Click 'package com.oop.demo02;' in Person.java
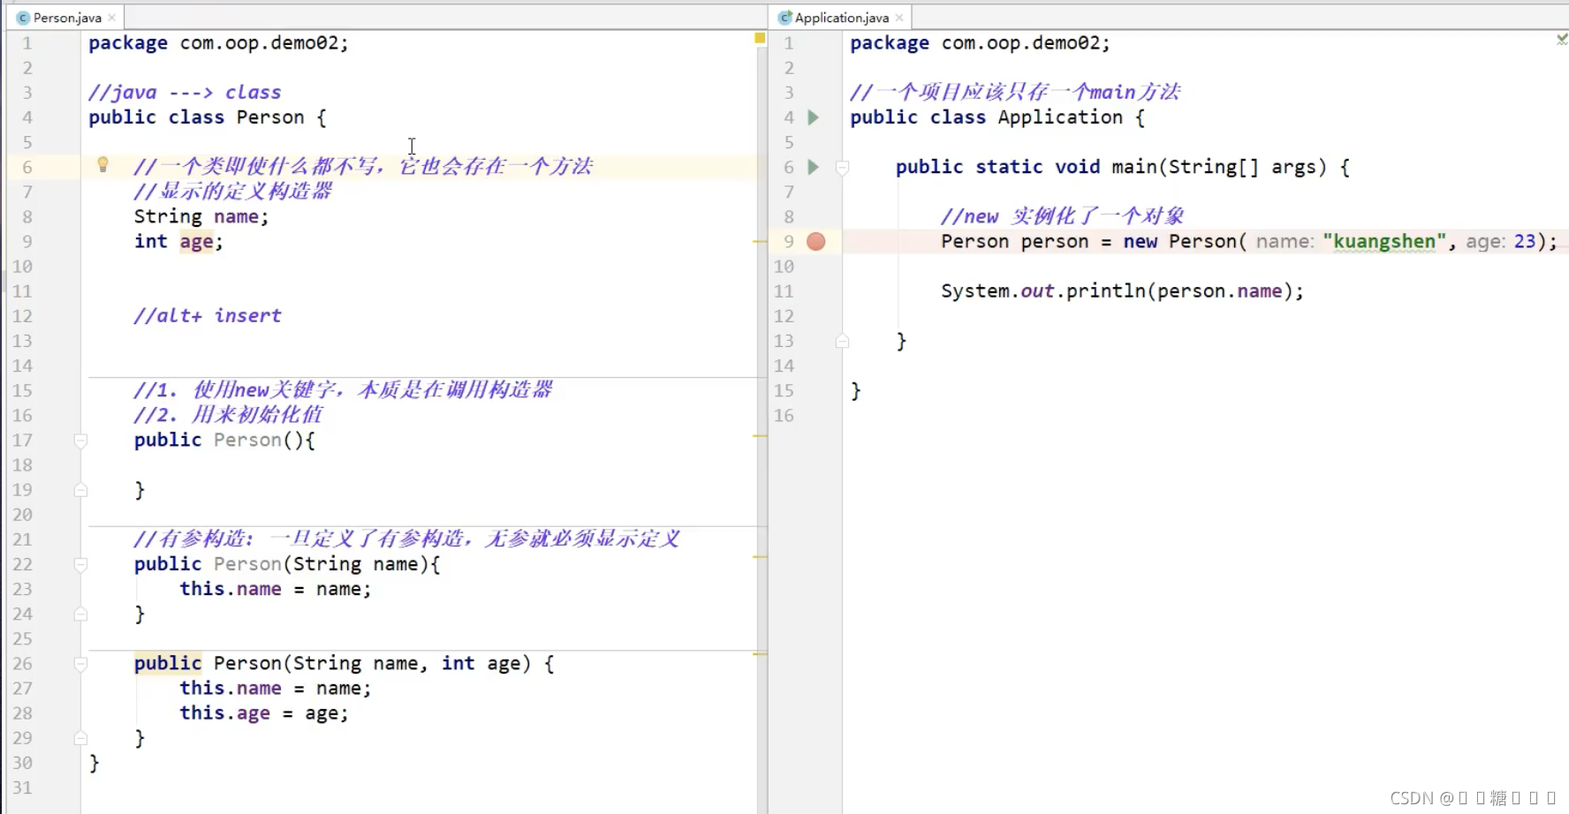This screenshot has width=1569, height=814. [218, 42]
